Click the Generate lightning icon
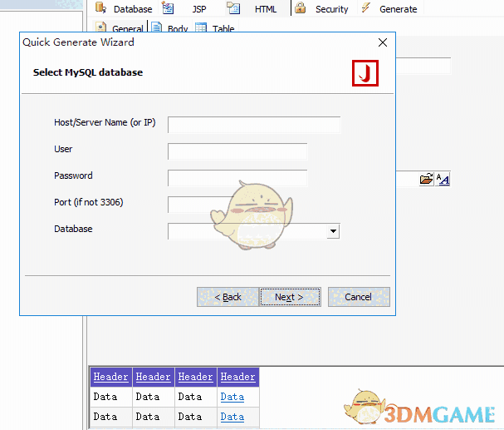Screen dimensions: 504x430 pyautogui.click(x=365, y=7)
